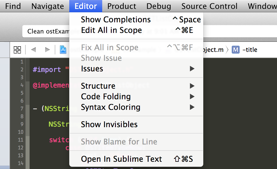Choose Edit All in Scope

(x=136, y=30)
